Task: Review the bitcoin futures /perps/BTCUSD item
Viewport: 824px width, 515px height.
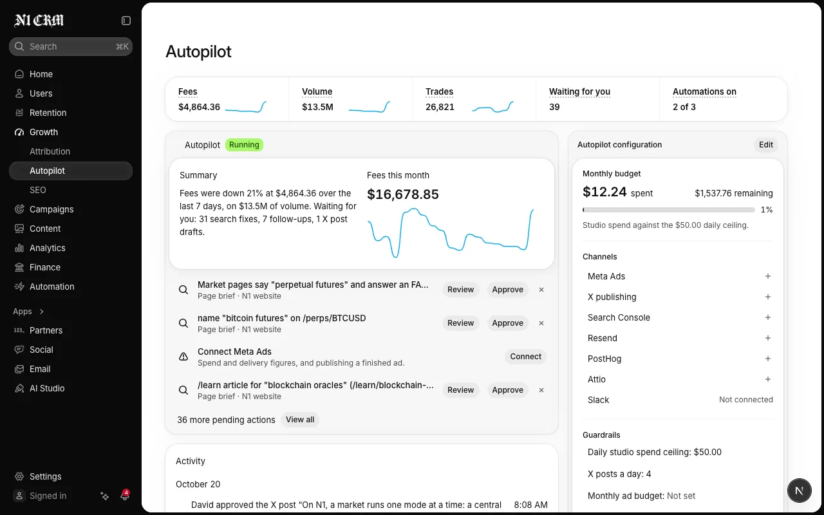Action: (461, 323)
